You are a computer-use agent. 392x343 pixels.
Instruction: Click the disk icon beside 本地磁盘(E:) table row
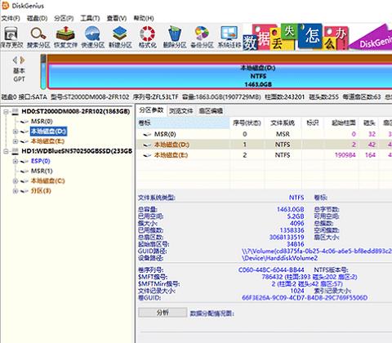(147, 155)
